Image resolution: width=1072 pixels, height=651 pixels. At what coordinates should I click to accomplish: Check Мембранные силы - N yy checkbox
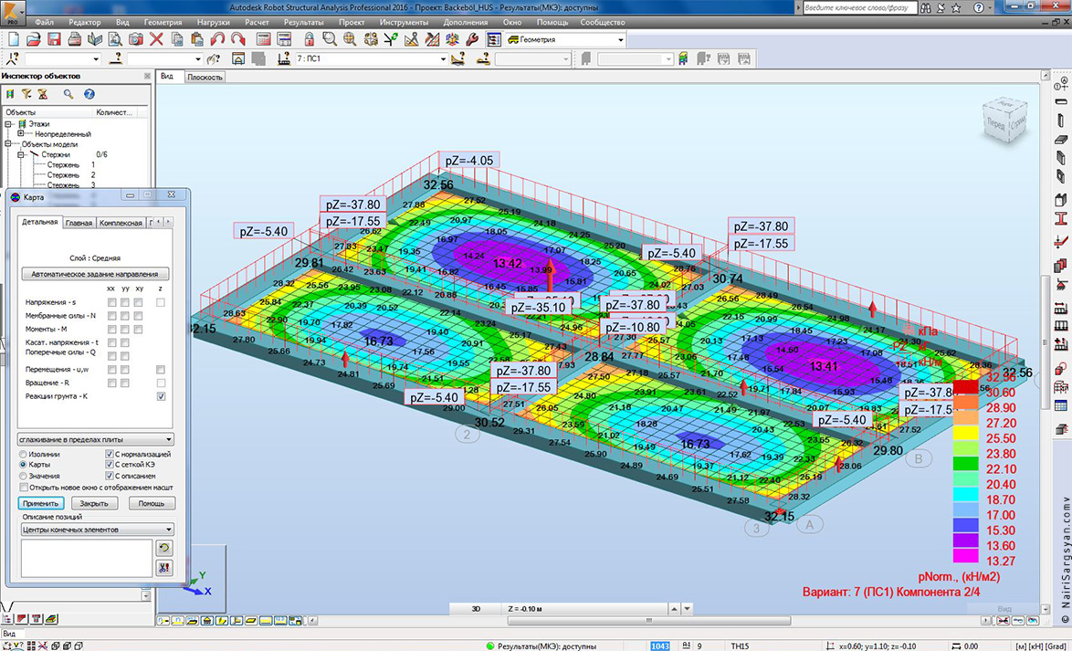[124, 315]
